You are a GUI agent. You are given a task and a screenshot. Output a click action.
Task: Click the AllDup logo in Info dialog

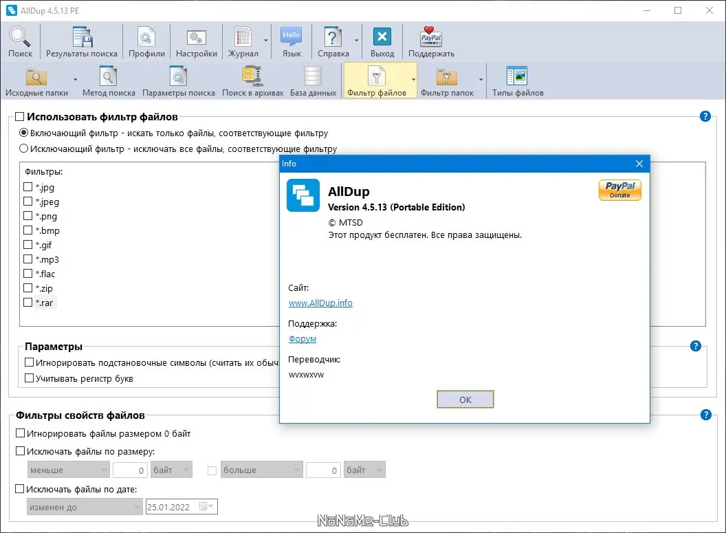(302, 195)
